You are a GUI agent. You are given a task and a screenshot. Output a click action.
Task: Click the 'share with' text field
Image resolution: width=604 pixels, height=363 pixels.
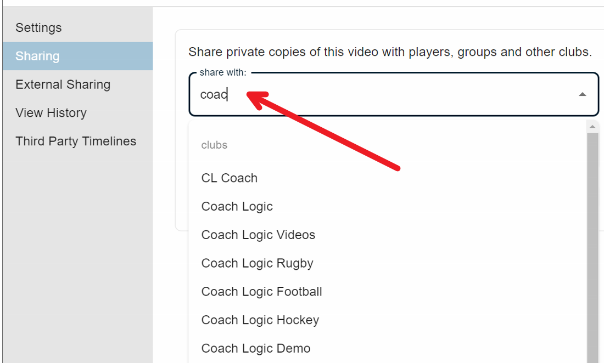click(384, 94)
